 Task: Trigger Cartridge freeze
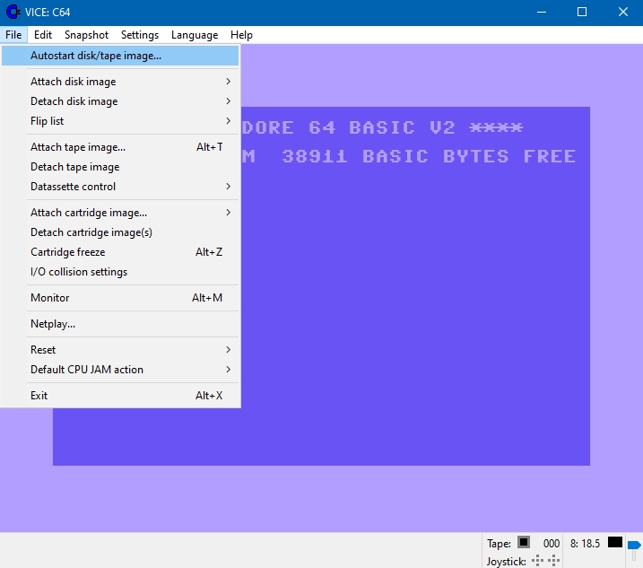[120, 252]
